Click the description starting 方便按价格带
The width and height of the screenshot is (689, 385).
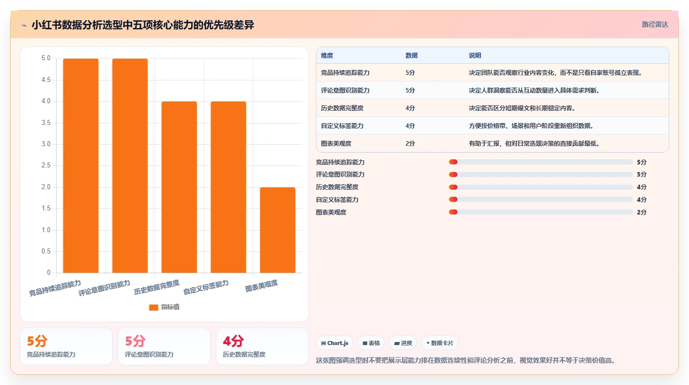click(x=531, y=126)
